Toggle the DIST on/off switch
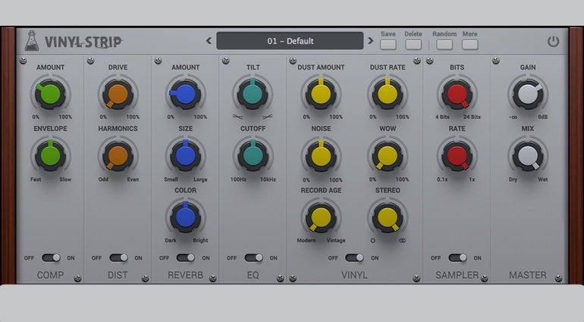584x322 pixels. (x=118, y=258)
